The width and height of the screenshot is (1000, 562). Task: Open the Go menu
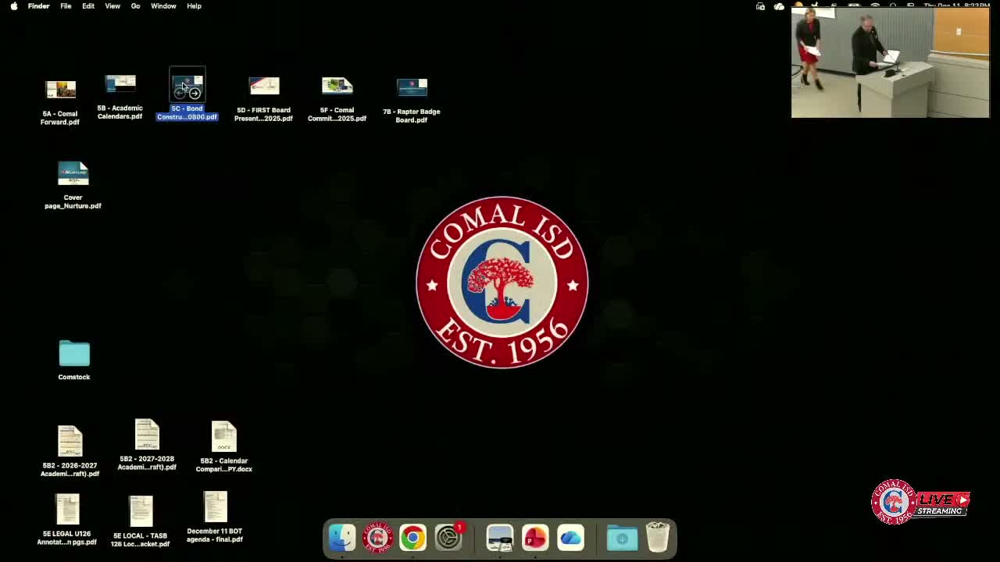pyautogui.click(x=135, y=6)
